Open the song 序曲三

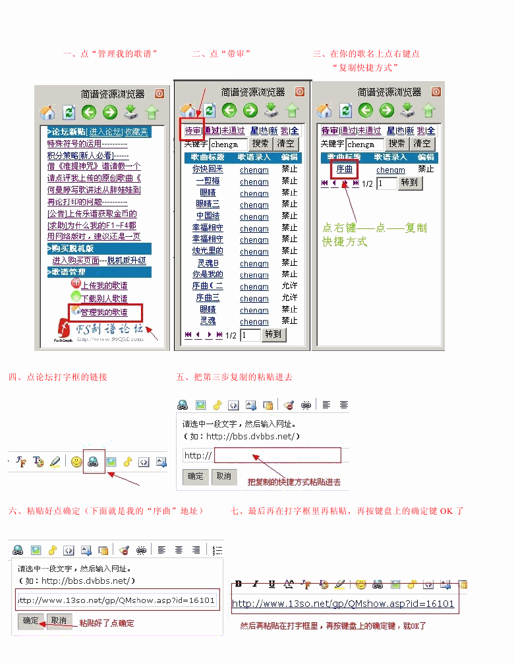coord(208,298)
